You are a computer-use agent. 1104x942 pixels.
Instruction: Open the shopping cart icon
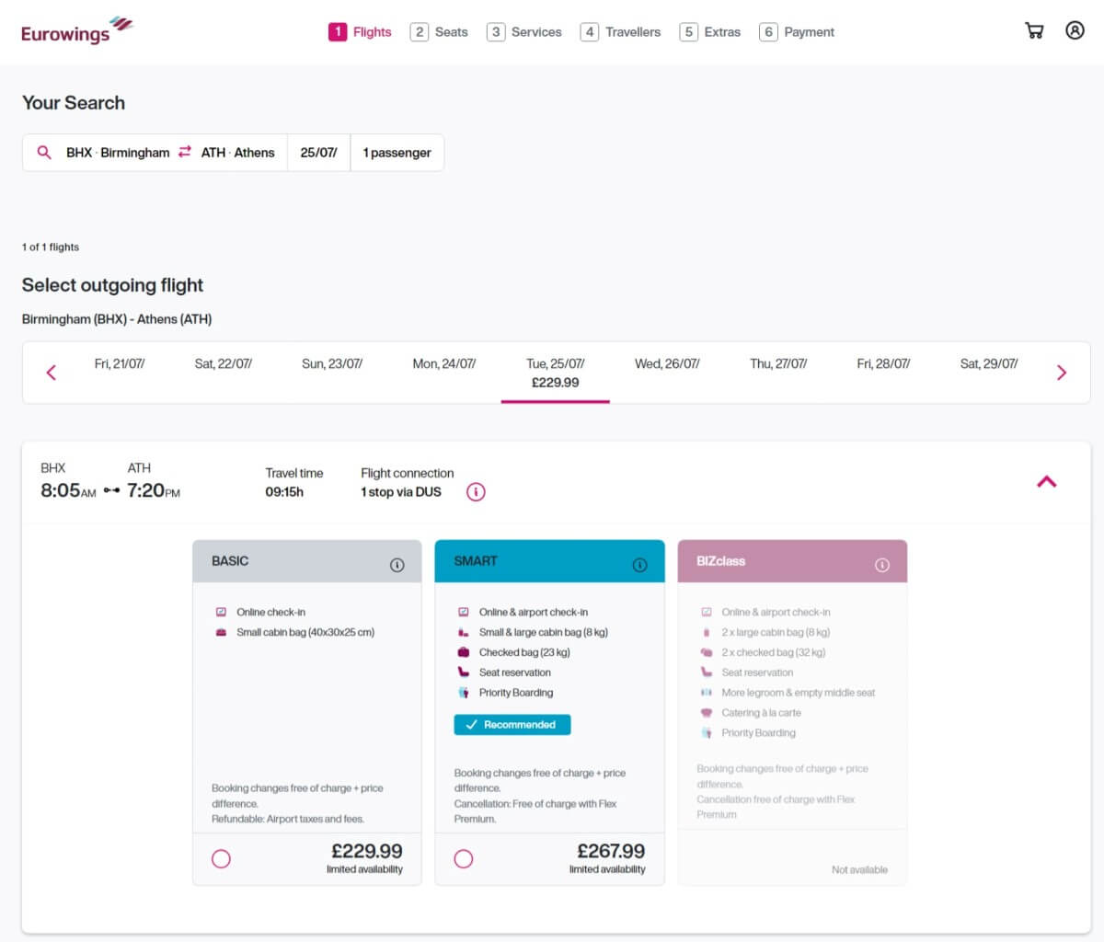tap(1034, 30)
